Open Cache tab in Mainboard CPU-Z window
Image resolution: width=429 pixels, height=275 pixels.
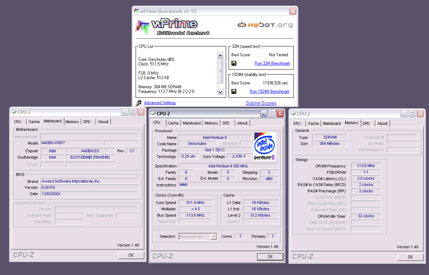pos(34,122)
